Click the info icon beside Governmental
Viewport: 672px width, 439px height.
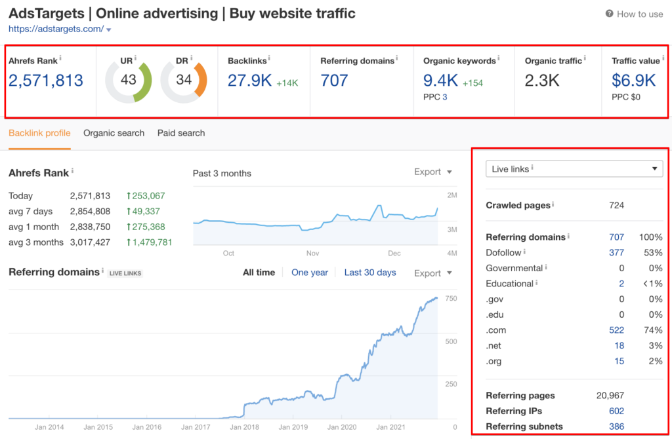[x=546, y=267]
